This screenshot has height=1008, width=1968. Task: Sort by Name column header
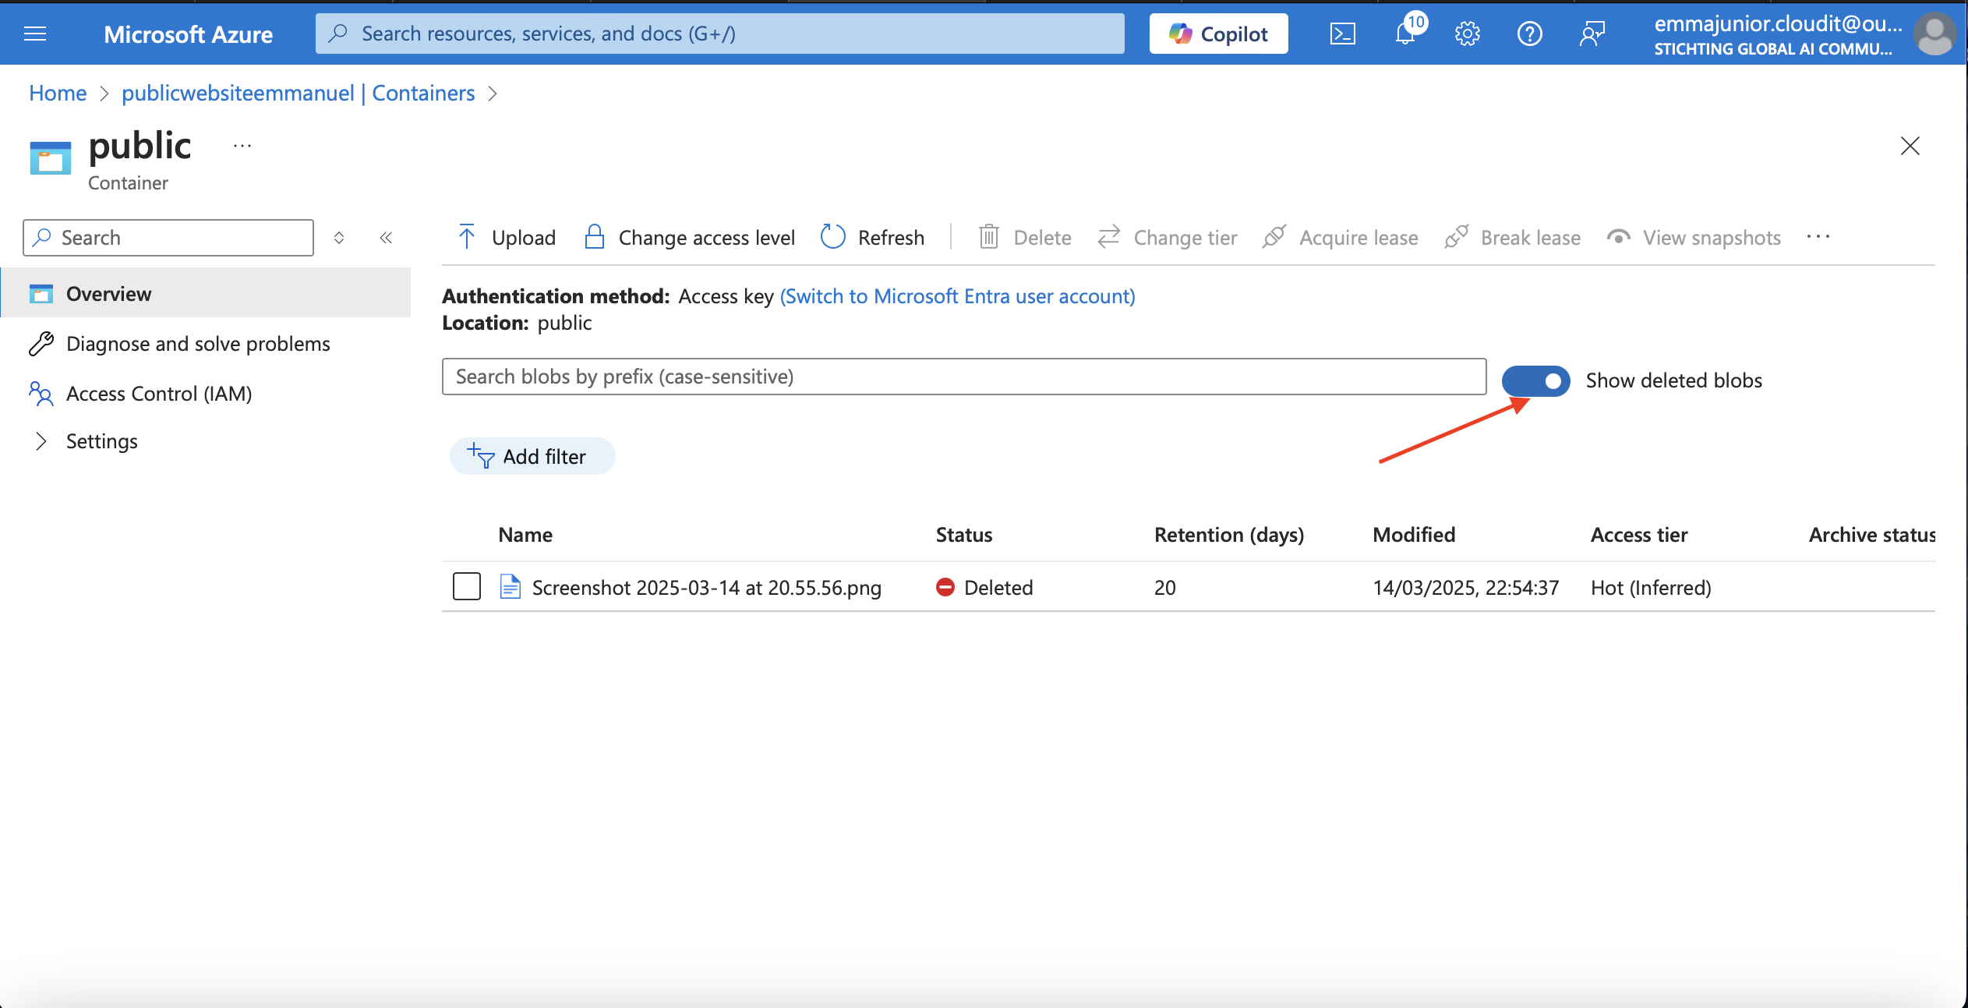[525, 535]
